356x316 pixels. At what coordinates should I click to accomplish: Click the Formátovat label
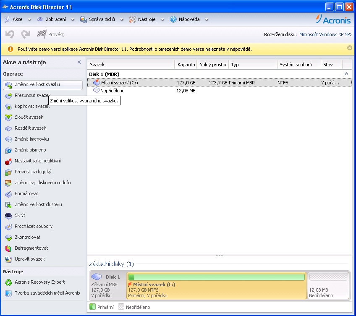pos(26,193)
